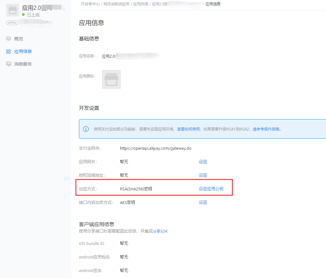This screenshot has width=326, height=278.
Task: Navigate to 开发者中心 in the breadcrumb
Action: pos(90,4)
